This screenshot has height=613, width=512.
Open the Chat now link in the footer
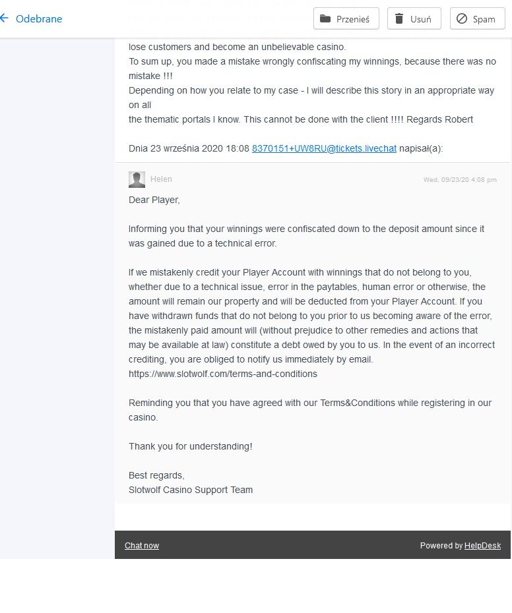142,545
